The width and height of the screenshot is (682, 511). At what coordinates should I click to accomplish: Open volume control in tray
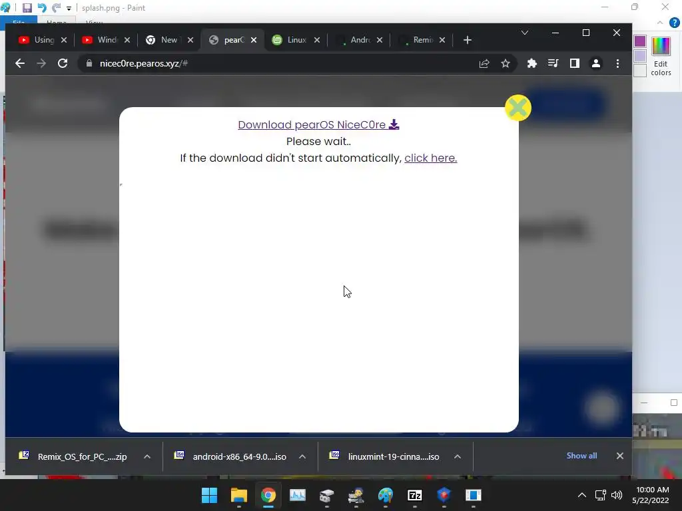coord(617,495)
